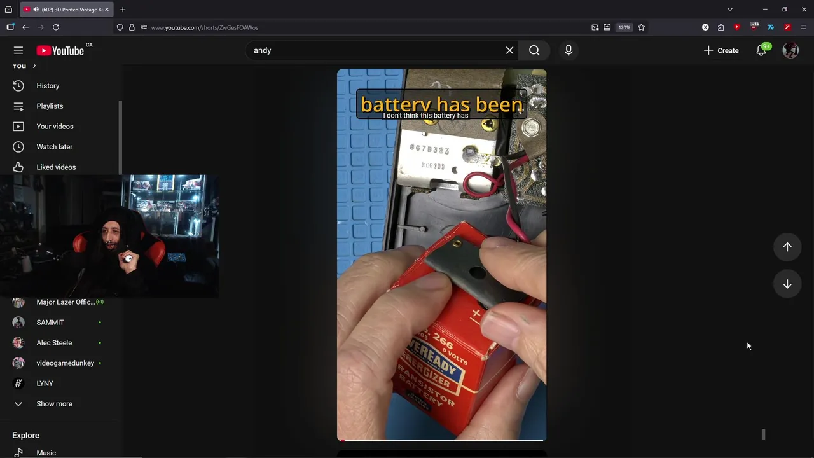
Task: Click the 120% zoom level indicator
Action: (x=624, y=27)
